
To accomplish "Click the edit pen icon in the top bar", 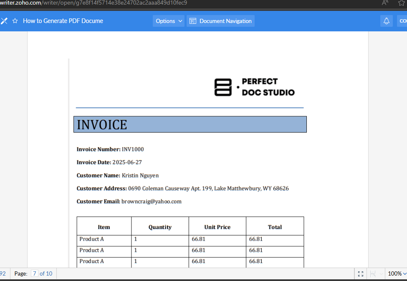I will coord(4,20).
